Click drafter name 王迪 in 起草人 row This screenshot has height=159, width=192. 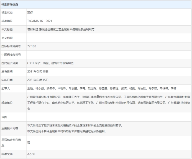pos(30,88)
